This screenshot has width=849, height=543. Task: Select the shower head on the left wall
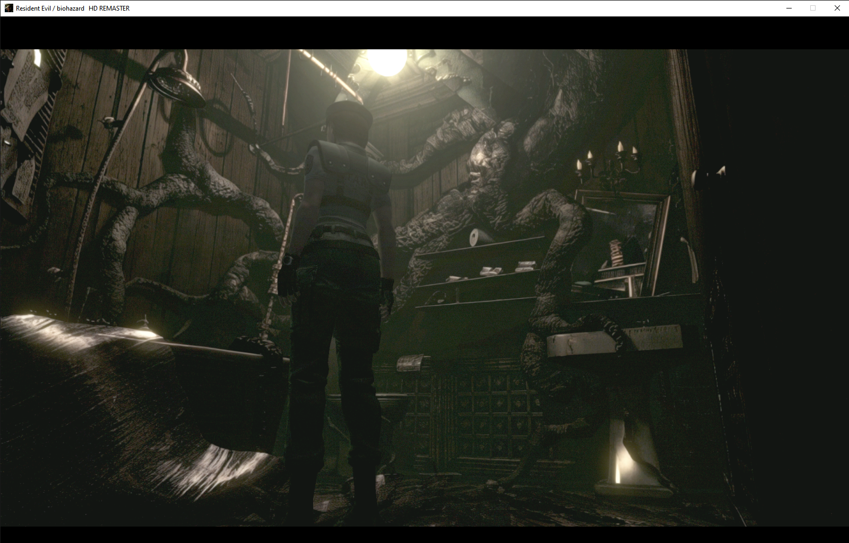[x=176, y=85]
